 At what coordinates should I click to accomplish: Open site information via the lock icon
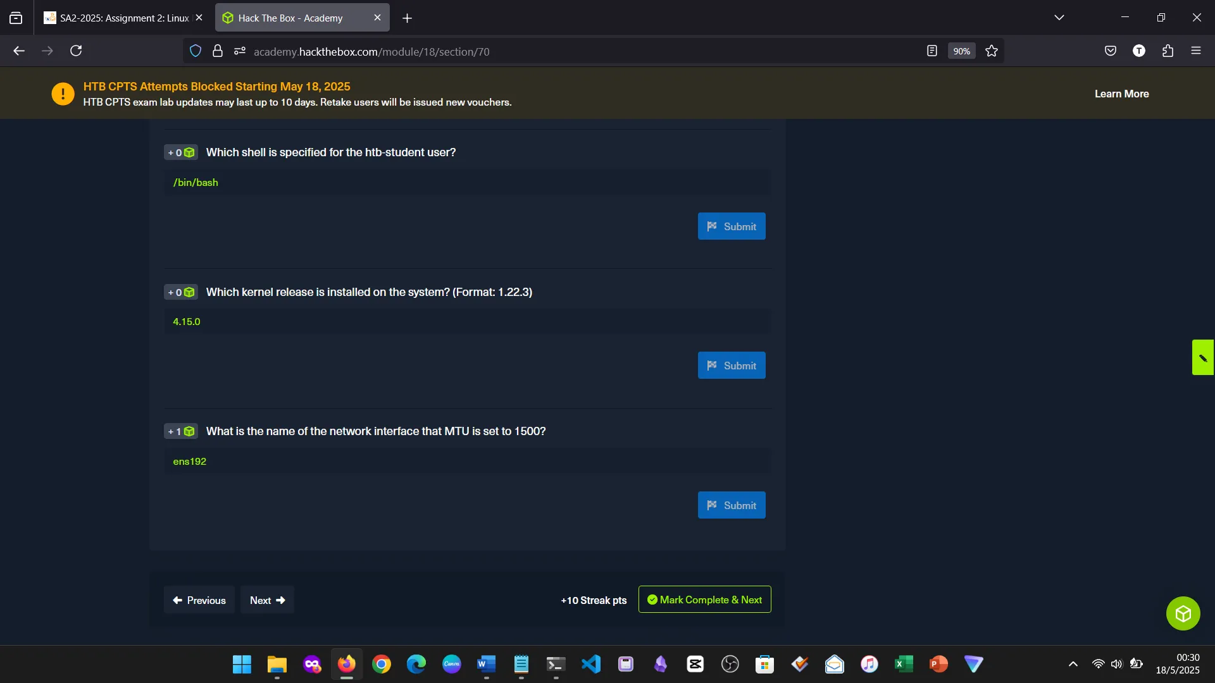[x=218, y=51]
